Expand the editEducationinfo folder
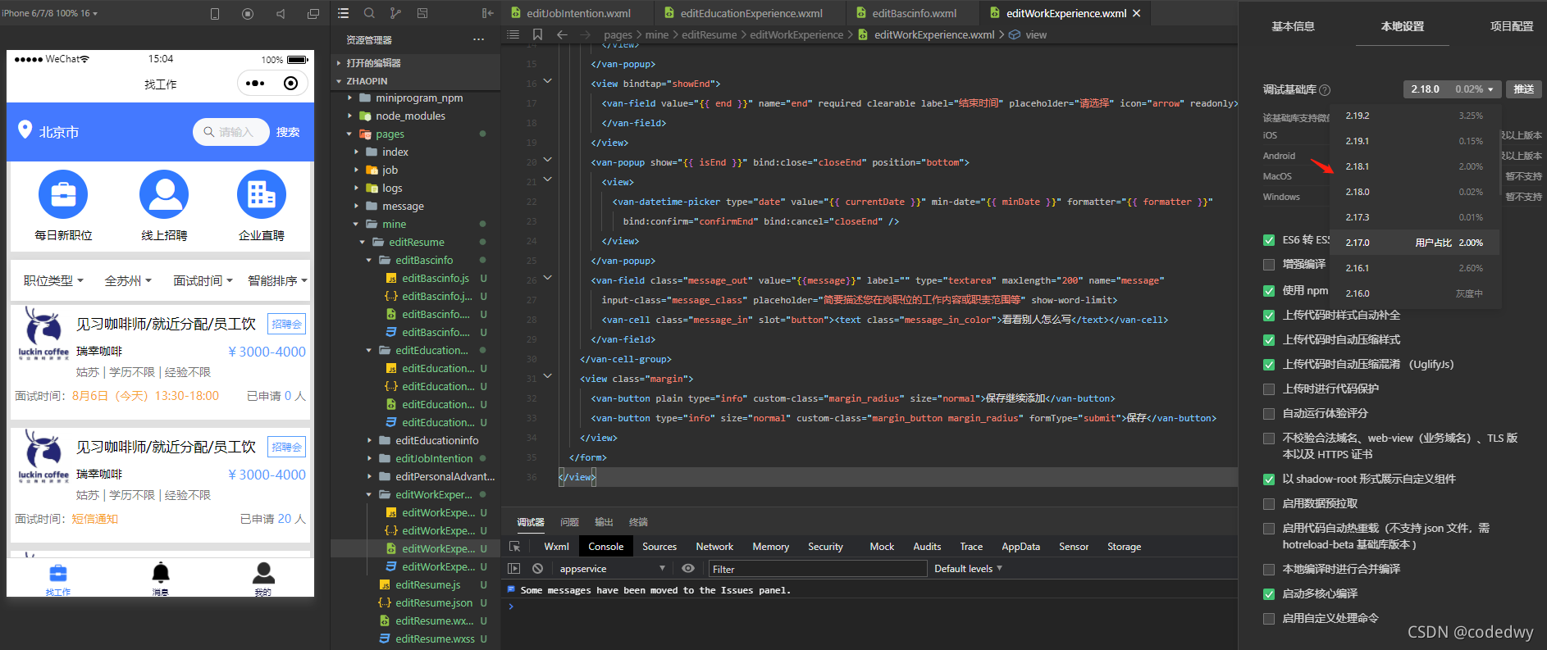 point(437,440)
